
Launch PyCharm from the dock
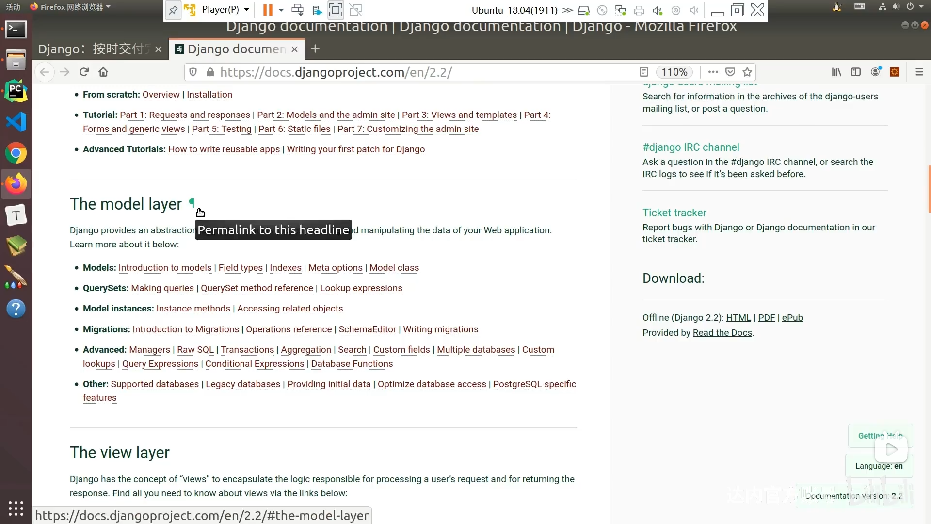click(16, 91)
